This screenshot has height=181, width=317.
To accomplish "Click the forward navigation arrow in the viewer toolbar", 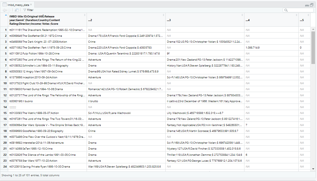I will pos(8,10).
